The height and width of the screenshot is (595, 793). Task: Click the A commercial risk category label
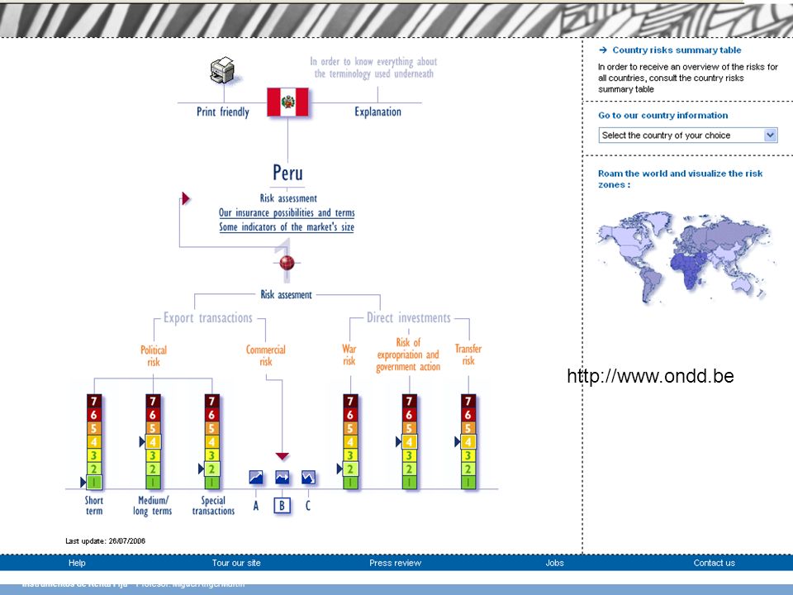click(256, 506)
